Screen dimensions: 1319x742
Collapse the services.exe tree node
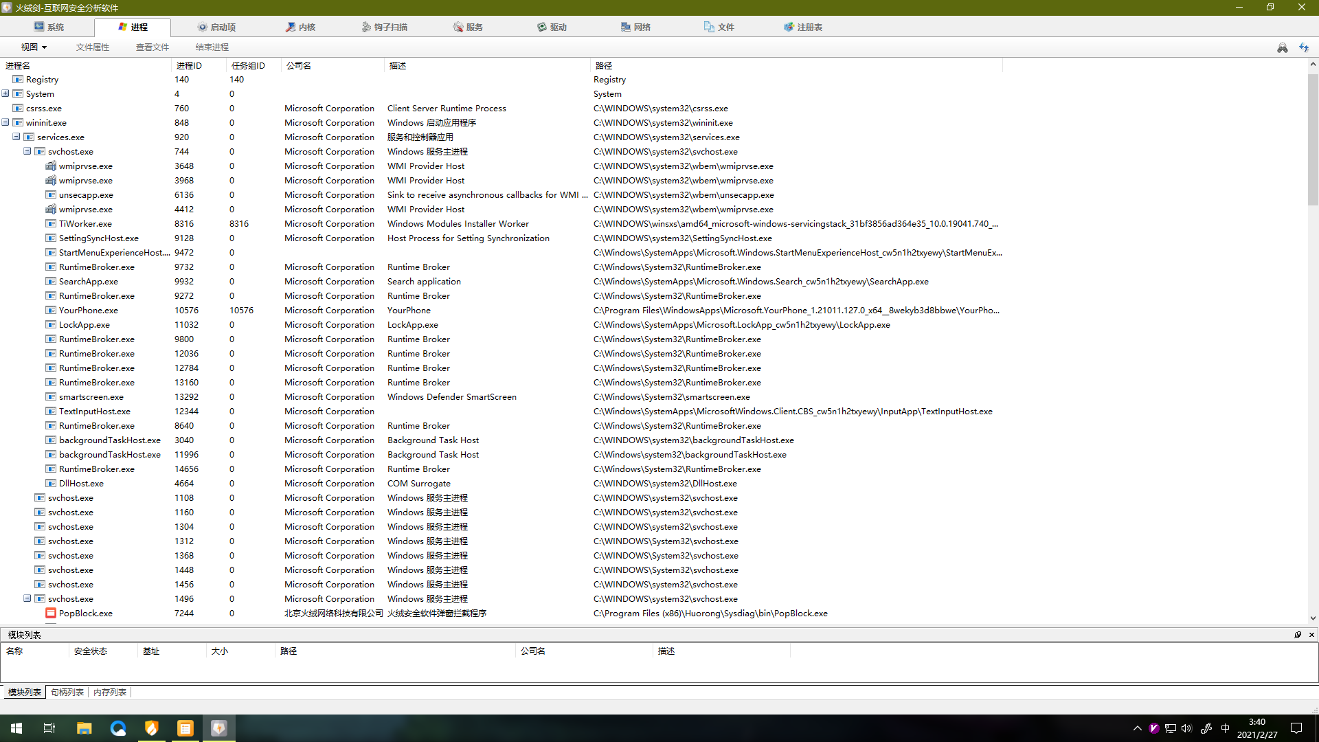[16, 137]
